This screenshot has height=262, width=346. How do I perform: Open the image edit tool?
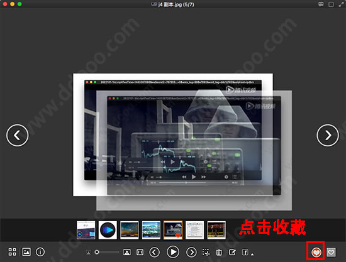coord(232,252)
